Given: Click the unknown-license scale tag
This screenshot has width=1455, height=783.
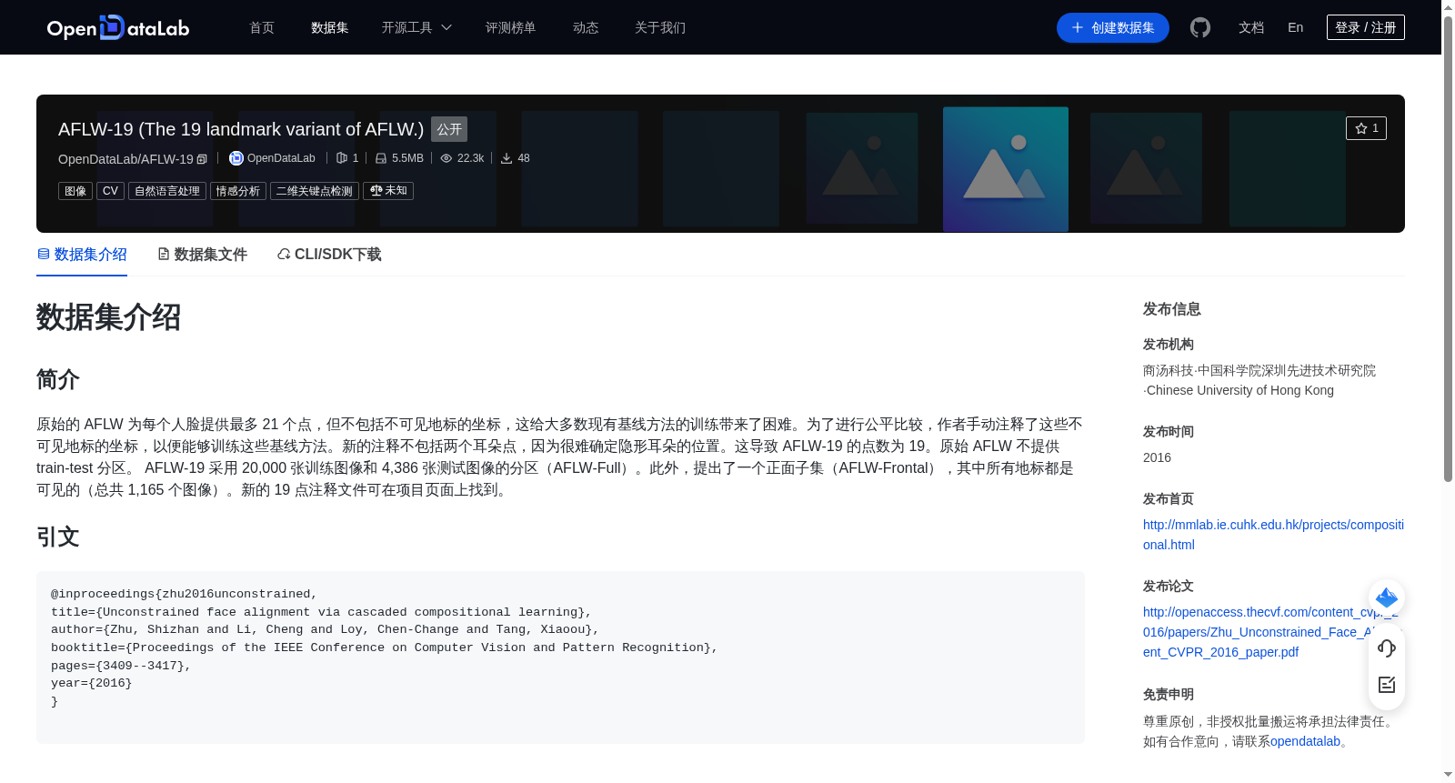Looking at the screenshot, I should pos(388,191).
